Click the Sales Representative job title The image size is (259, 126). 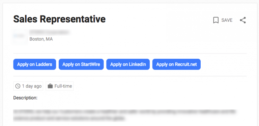[x=59, y=19]
